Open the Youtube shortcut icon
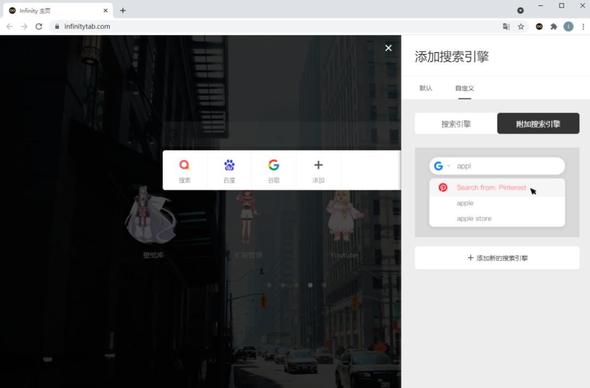Screen dimensions: 590x388 343,219
